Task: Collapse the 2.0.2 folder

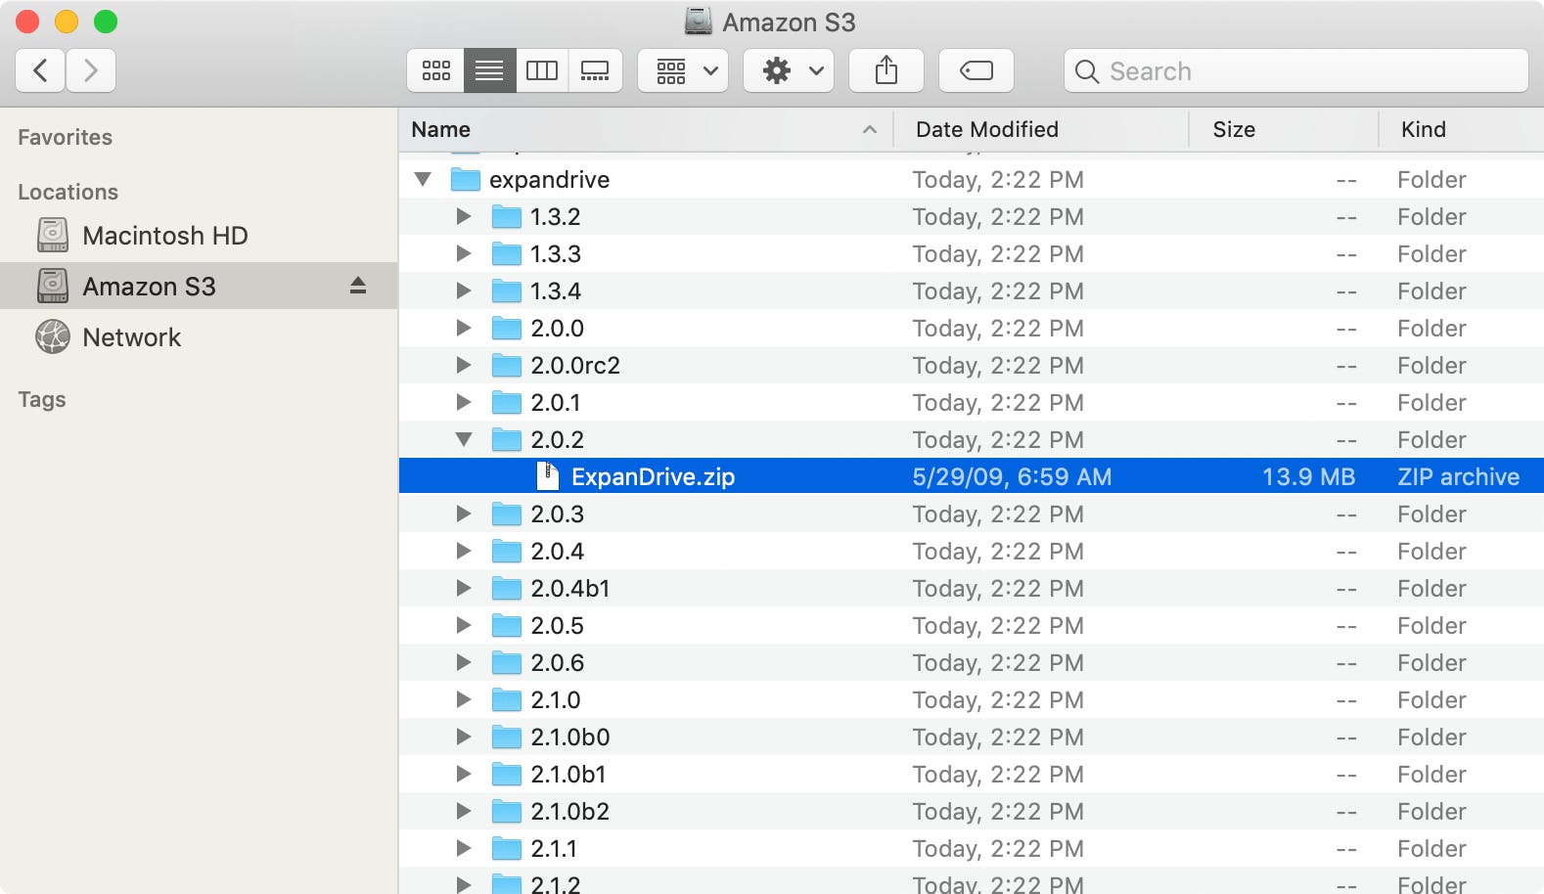Action: click(464, 439)
